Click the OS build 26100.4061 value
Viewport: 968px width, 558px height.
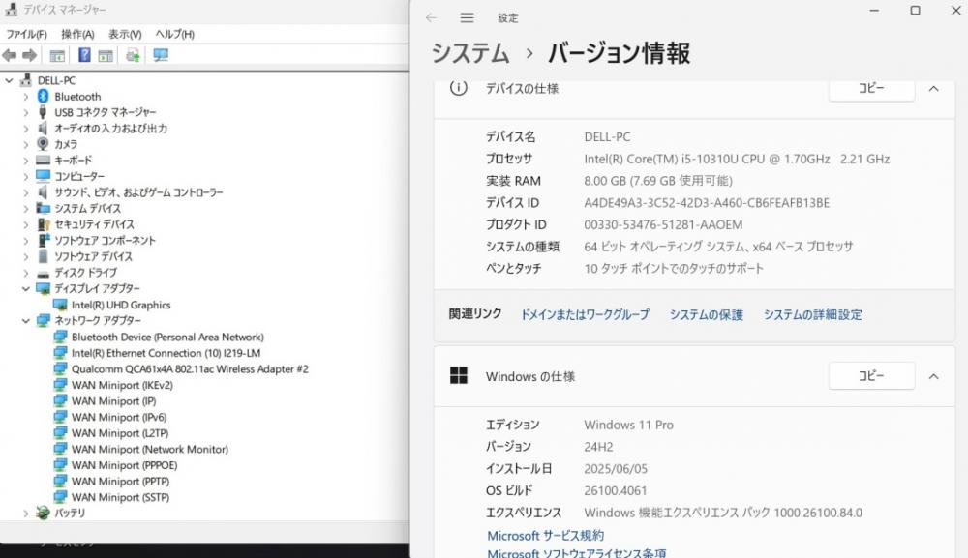coord(616,491)
